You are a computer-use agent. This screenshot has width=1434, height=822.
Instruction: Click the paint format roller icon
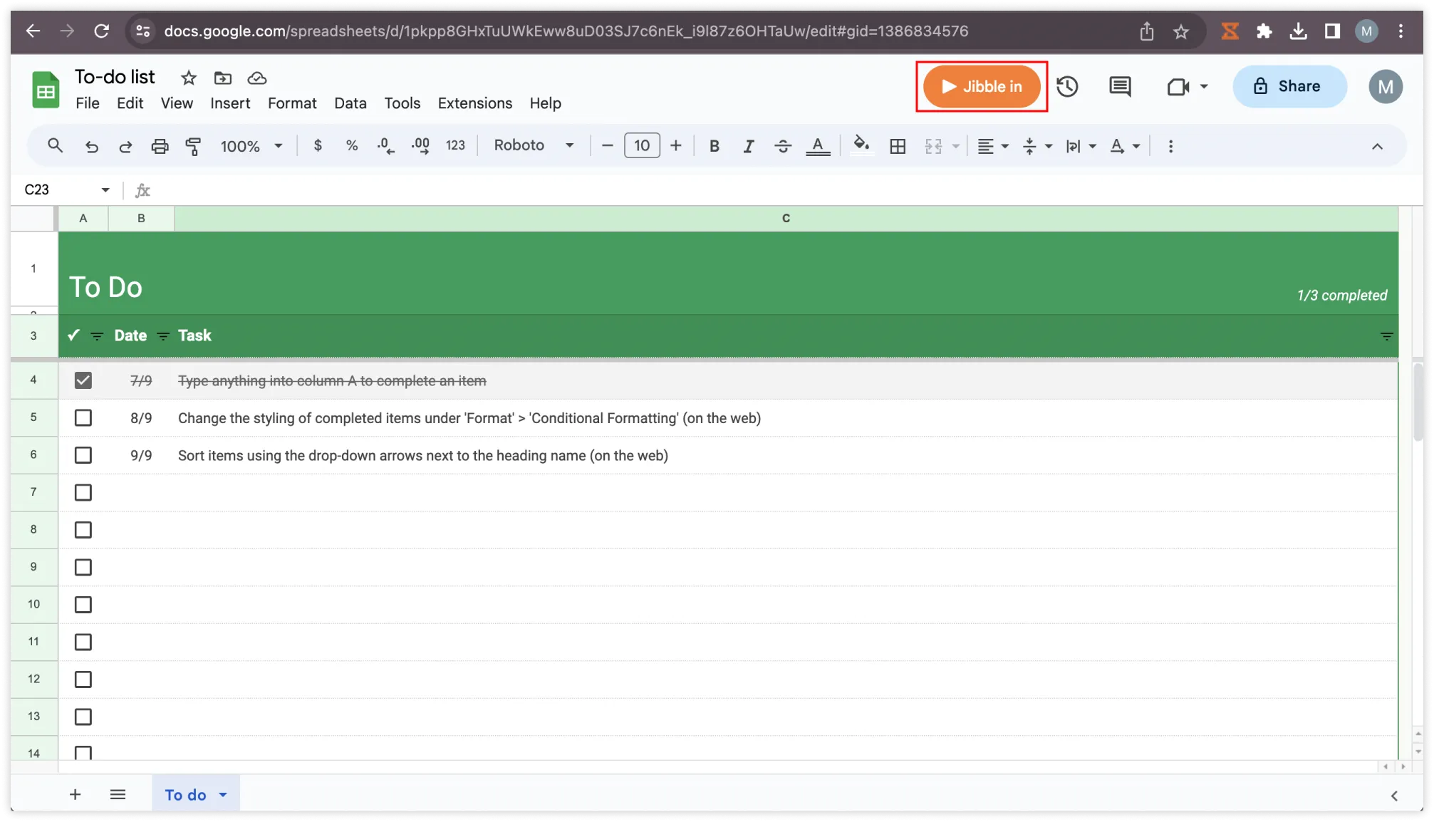(193, 146)
